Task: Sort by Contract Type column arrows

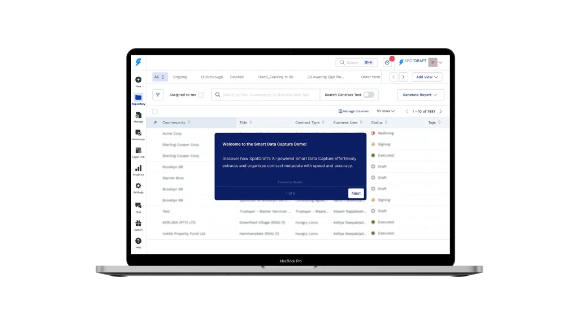Action: pos(323,122)
